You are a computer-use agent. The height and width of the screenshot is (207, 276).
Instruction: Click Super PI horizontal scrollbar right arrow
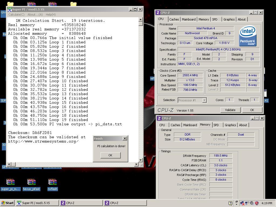[x=136, y=164]
